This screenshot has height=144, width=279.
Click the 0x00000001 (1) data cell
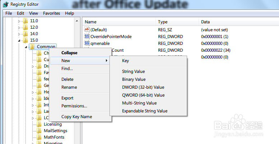click(x=215, y=37)
